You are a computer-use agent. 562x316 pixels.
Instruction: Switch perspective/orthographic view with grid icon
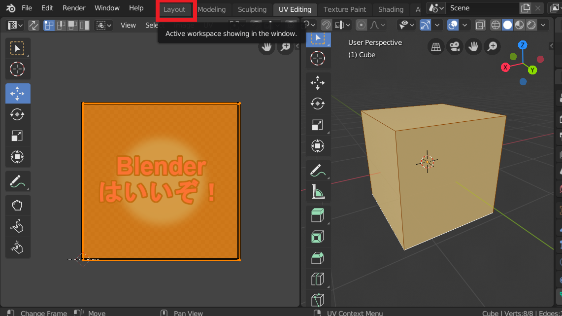[x=436, y=47]
